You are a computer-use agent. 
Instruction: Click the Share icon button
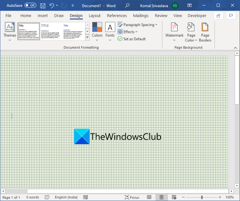[218, 16]
